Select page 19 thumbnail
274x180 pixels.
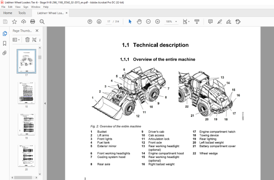point(26,124)
